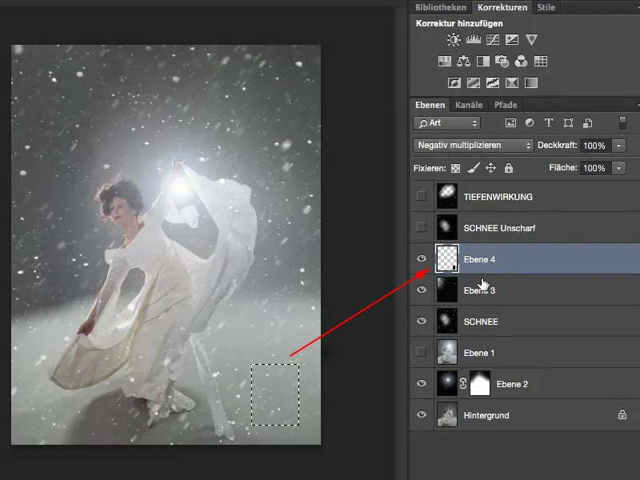Add a Channel Mixer adjustment
Viewport: 640px width, 480px height.
point(522,62)
